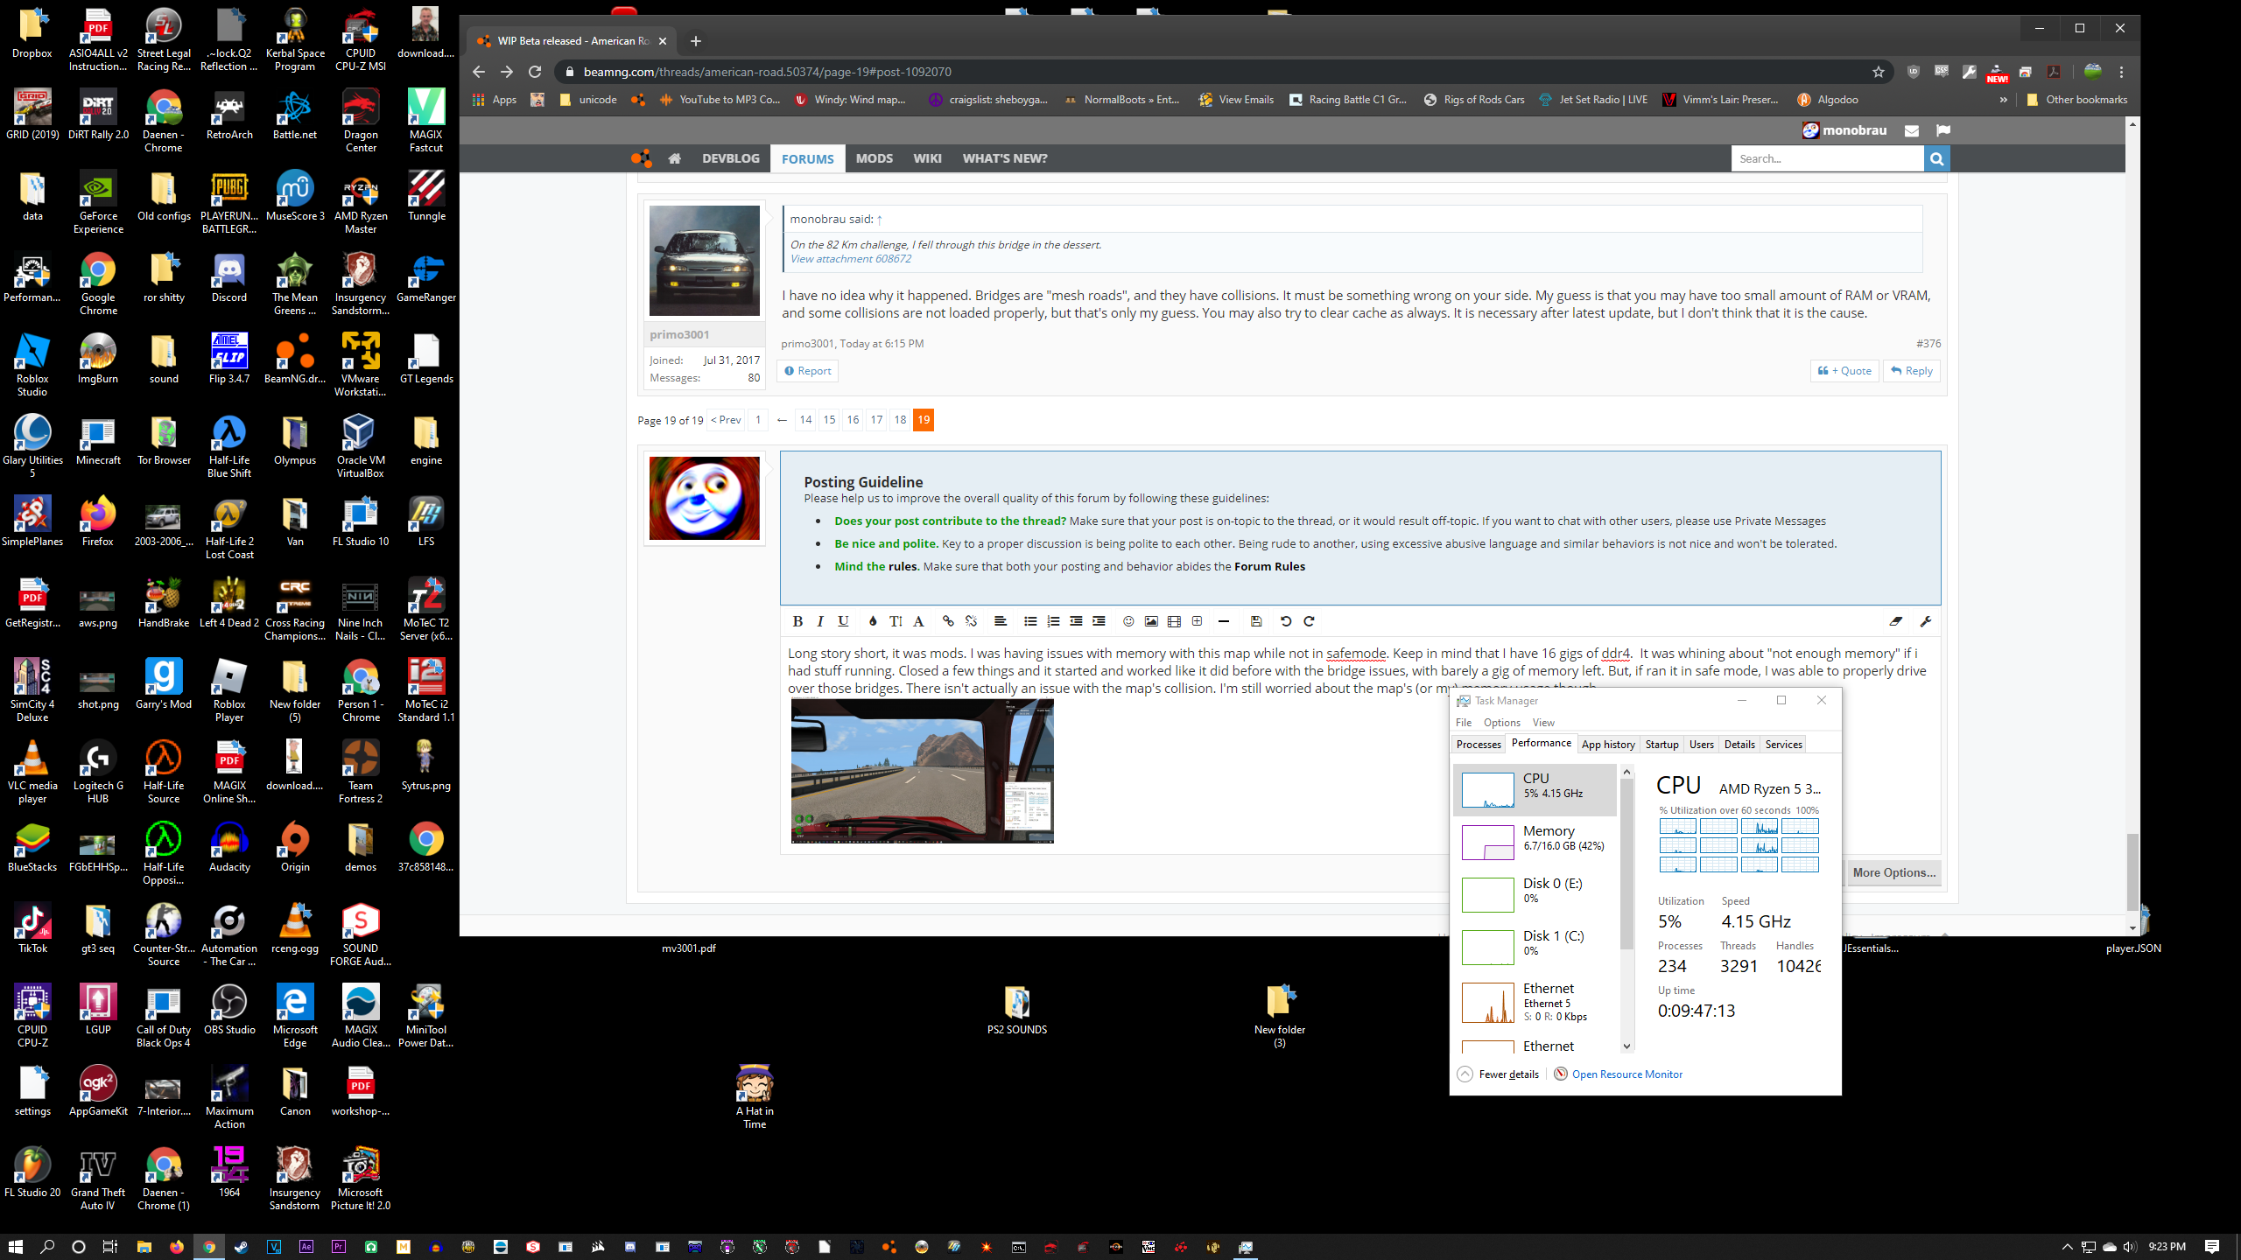Click the forum search magnifier button
Screen dimensions: 2241x1260
click(1936, 158)
